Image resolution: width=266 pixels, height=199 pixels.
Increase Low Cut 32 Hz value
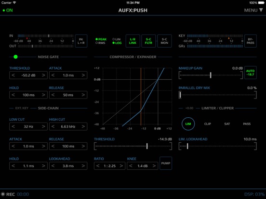pyautogui.click(x=43, y=126)
